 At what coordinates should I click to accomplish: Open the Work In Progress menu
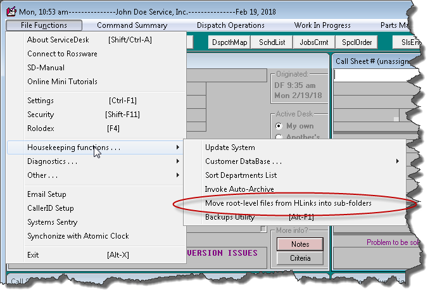click(x=322, y=25)
